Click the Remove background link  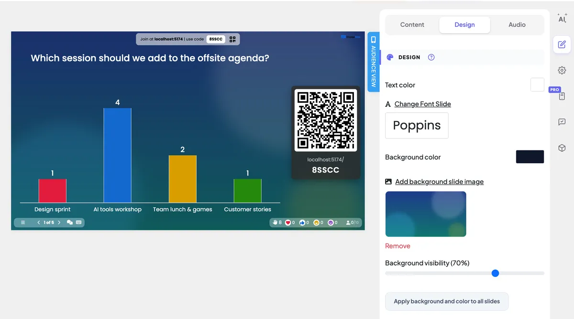tap(397, 246)
